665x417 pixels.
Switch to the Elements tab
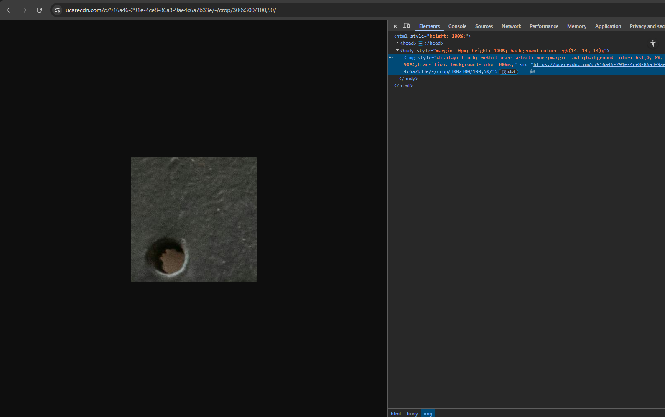429,26
